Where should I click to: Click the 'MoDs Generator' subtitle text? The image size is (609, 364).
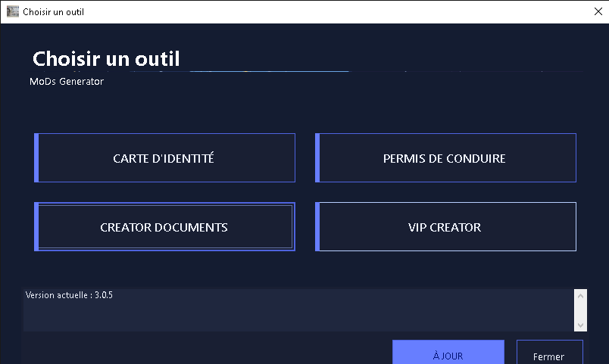[x=67, y=82]
